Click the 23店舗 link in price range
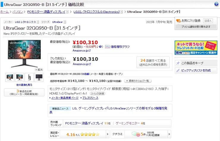 click(x=85, y=74)
